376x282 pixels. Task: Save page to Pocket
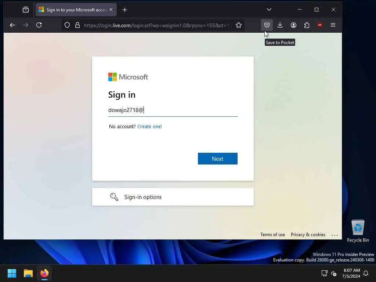click(x=267, y=25)
